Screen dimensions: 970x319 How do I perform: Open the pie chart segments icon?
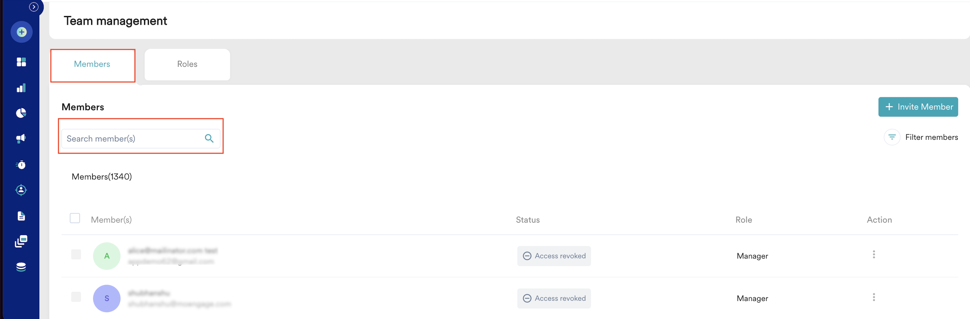[x=21, y=113]
